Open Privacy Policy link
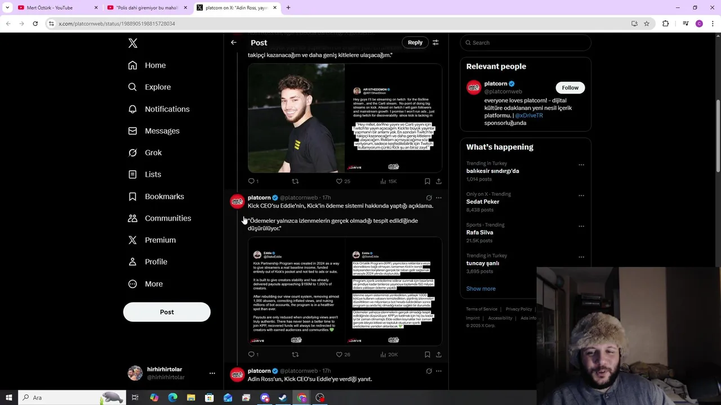The image size is (721, 405). tap(519, 309)
